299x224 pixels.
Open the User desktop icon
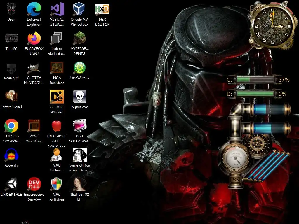pyautogui.click(x=11, y=9)
